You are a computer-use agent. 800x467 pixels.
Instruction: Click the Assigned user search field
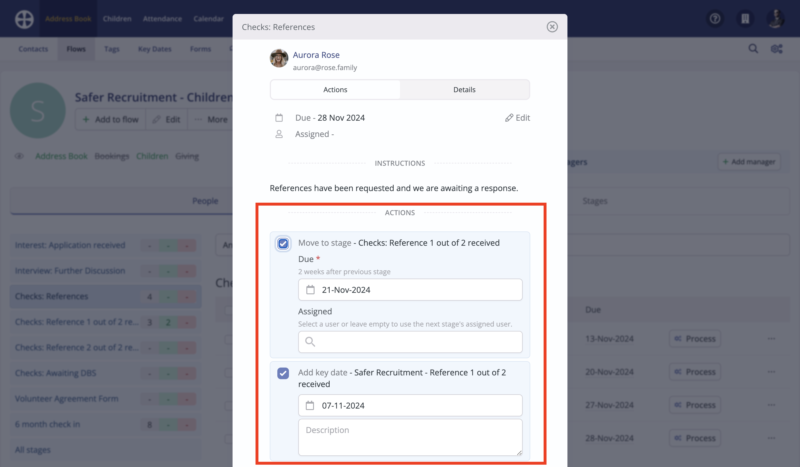[410, 342]
